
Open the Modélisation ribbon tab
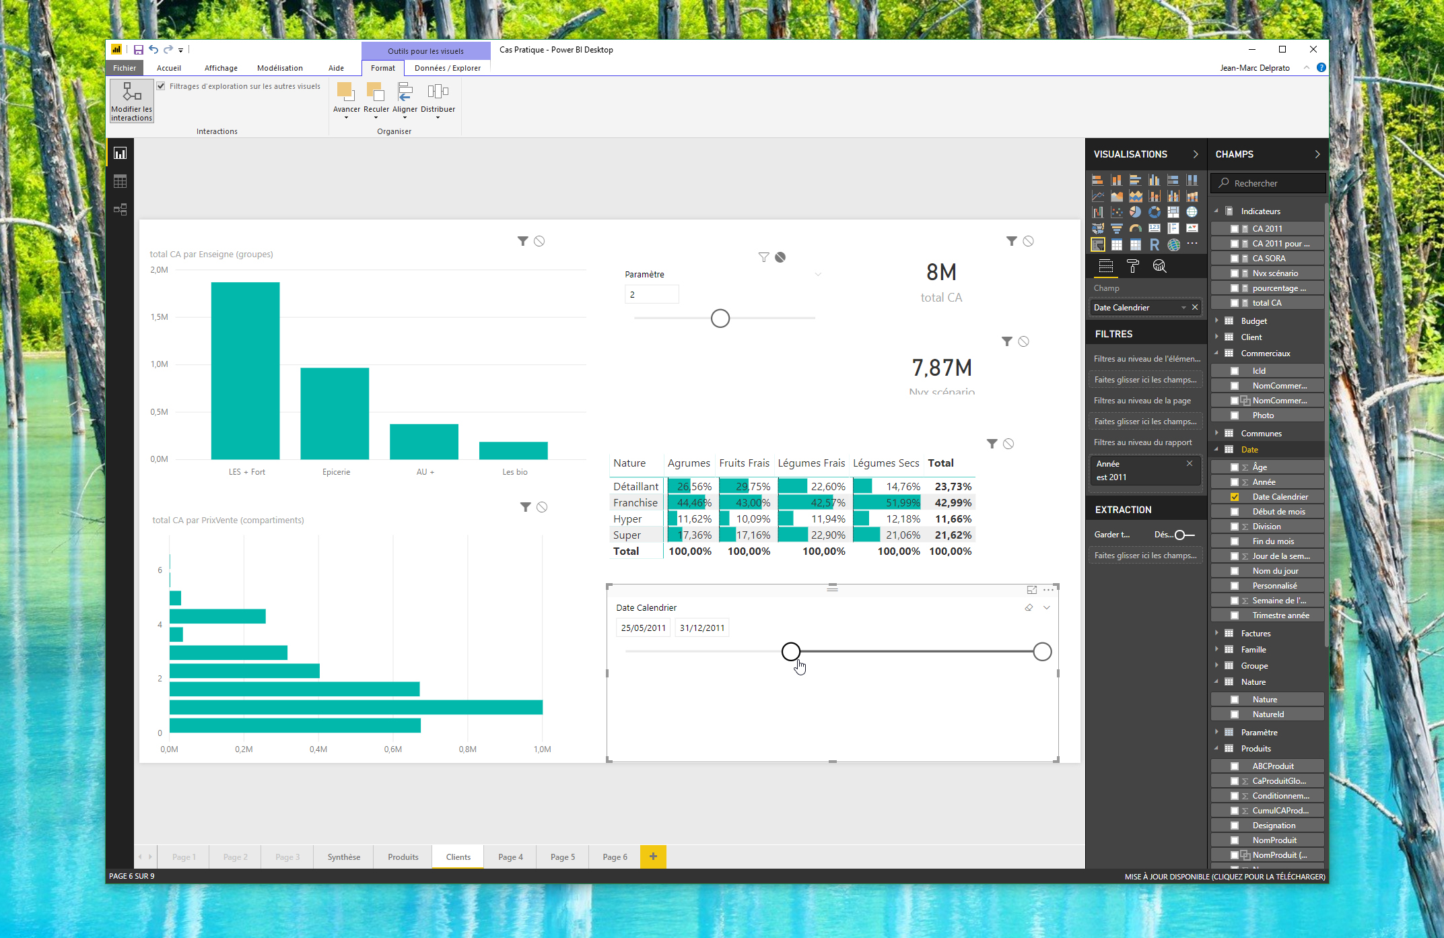tap(280, 68)
